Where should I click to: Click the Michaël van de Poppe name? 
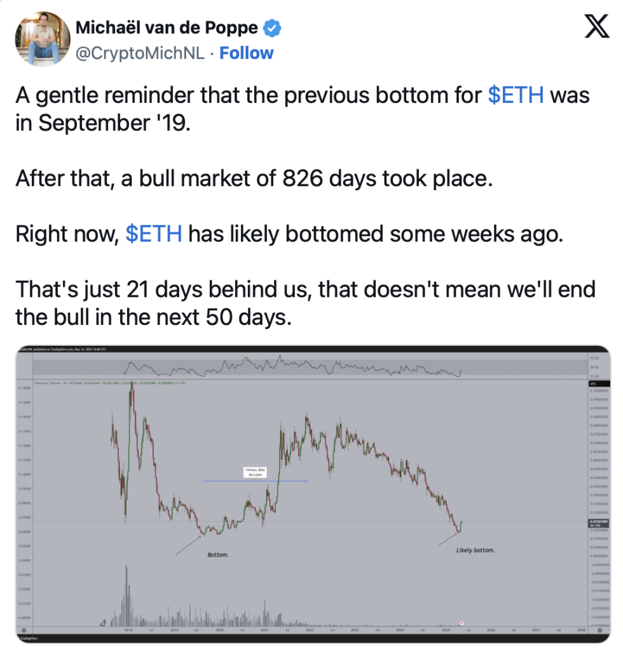click(167, 28)
